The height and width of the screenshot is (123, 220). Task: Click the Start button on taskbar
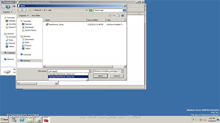click(x=4, y=120)
